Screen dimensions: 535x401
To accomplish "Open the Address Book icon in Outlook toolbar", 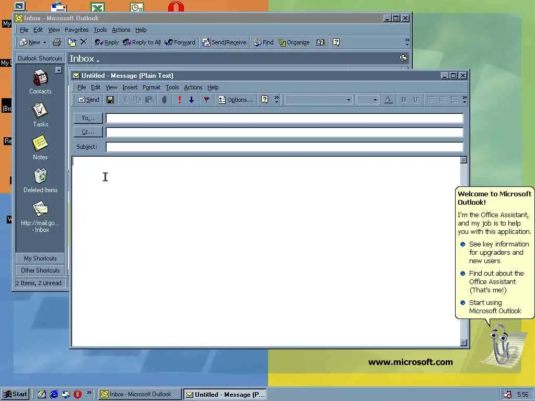I will click(320, 42).
